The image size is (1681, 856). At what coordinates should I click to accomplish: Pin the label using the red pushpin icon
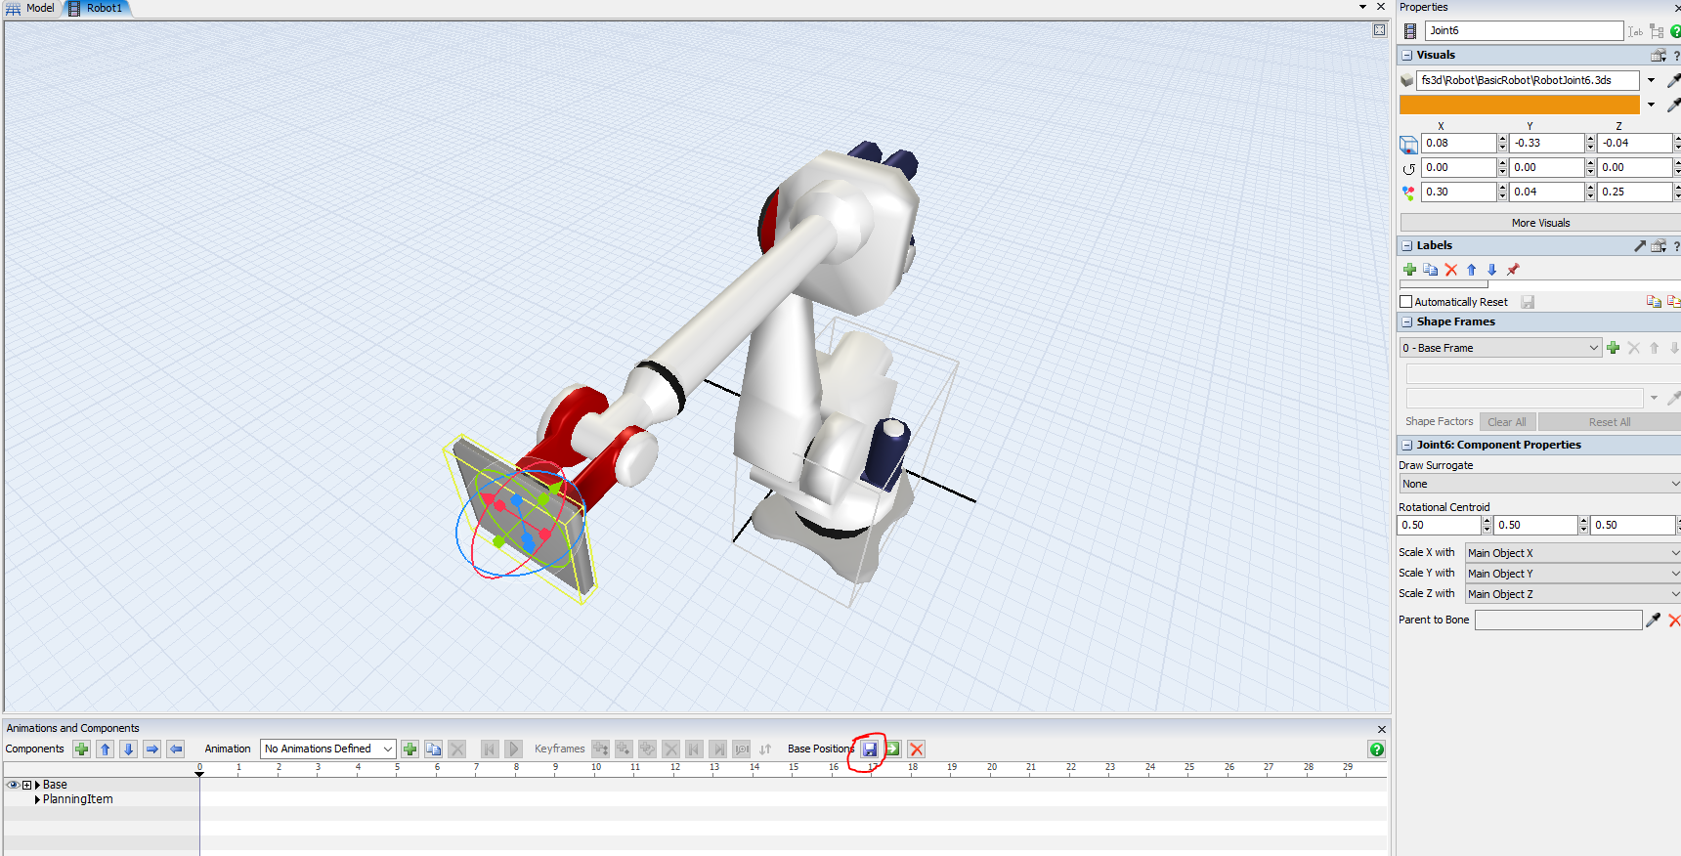[1513, 270]
